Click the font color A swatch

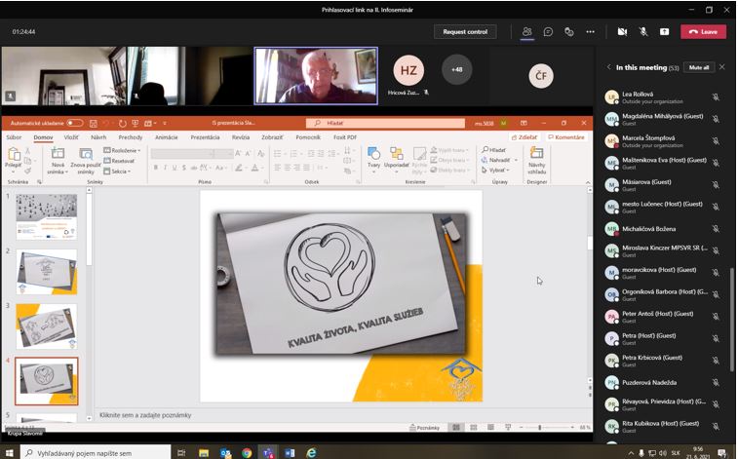(x=254, y=168)
